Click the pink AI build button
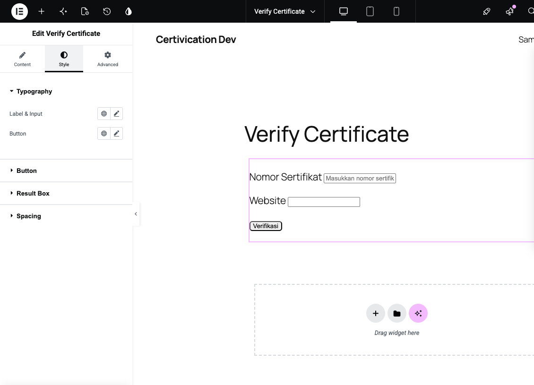534x385 pixels. pos(418,313)
